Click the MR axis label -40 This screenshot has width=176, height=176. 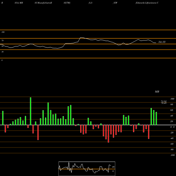172,138
